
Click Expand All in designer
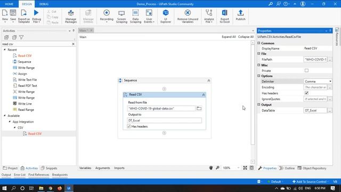point(229,37)
